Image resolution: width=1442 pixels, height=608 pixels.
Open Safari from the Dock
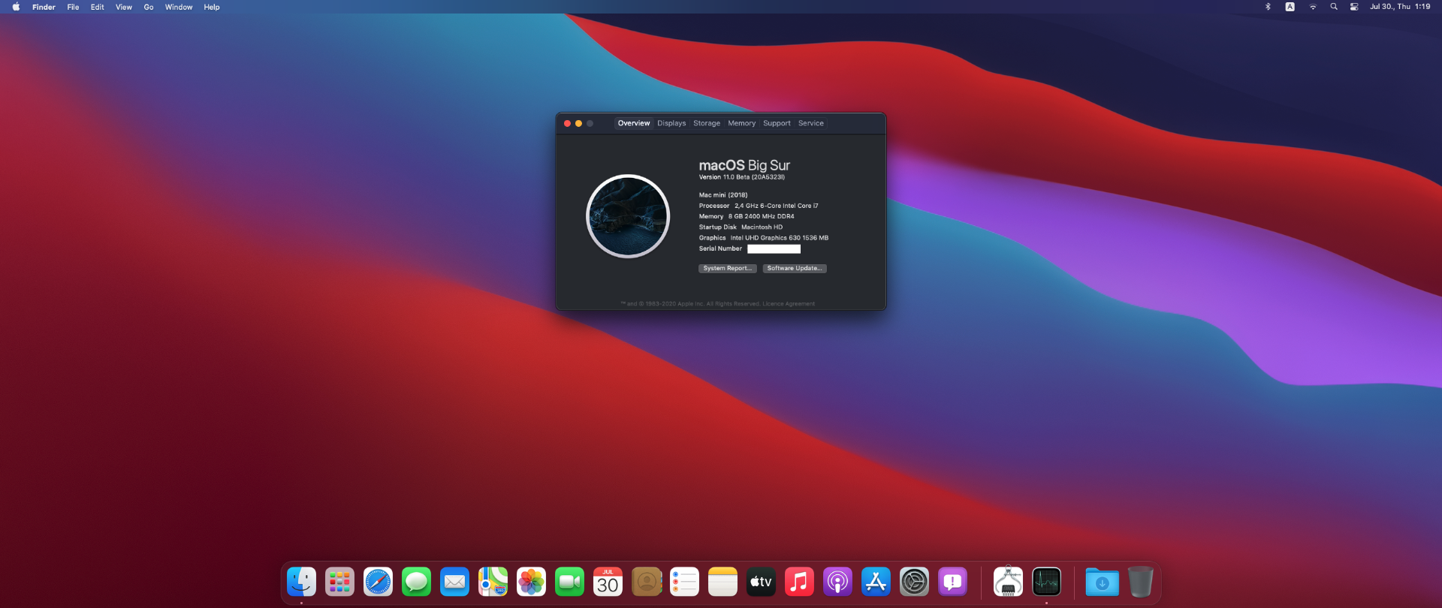[x=378, y=582]
